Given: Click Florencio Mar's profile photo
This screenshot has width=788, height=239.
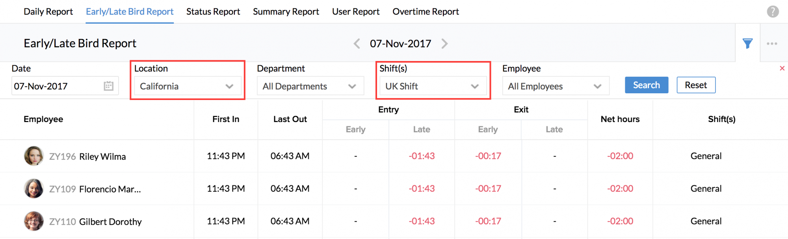Looking at the screenshot, I should coord(34,189).
